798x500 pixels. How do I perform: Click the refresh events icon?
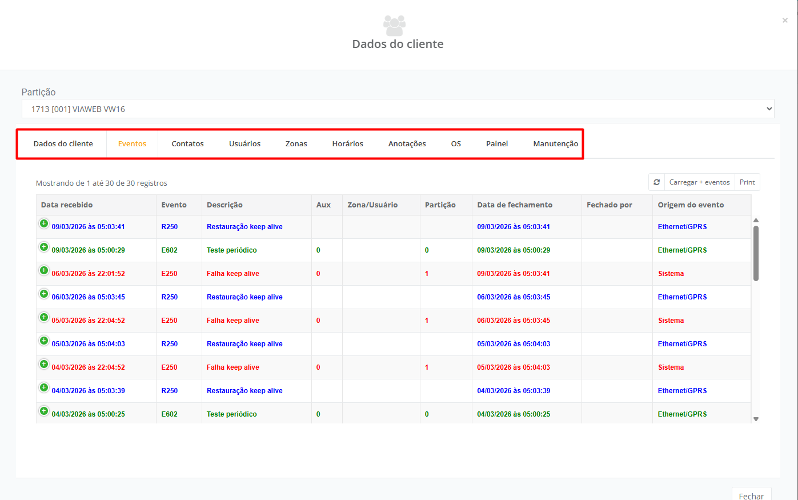coord(656,182)
